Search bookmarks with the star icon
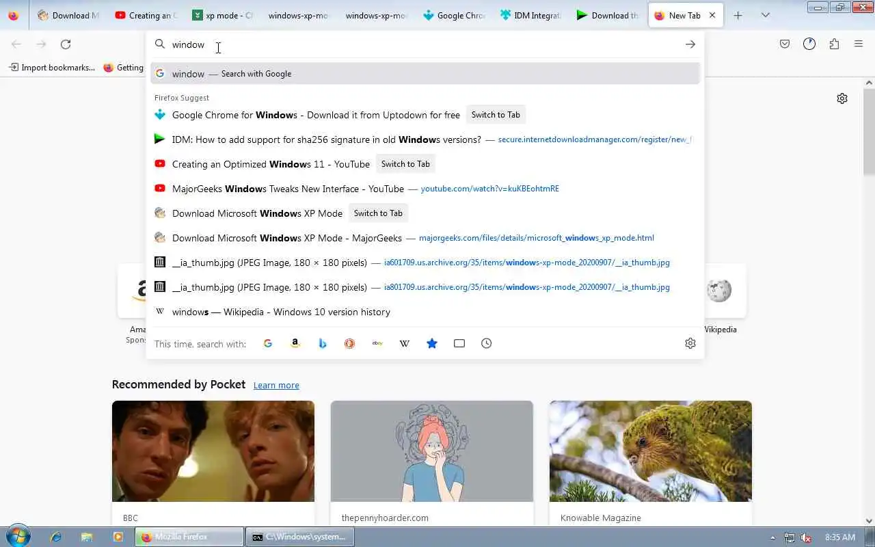The width and height of the screenshot is (875, 547). 432,343
